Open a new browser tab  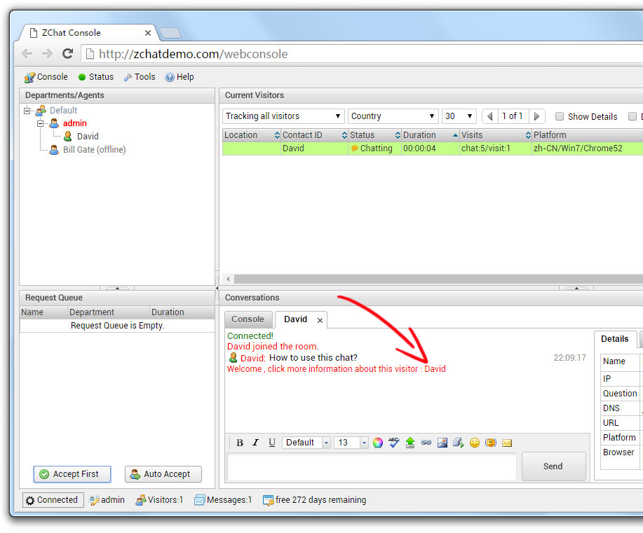[x=170, y=33]
